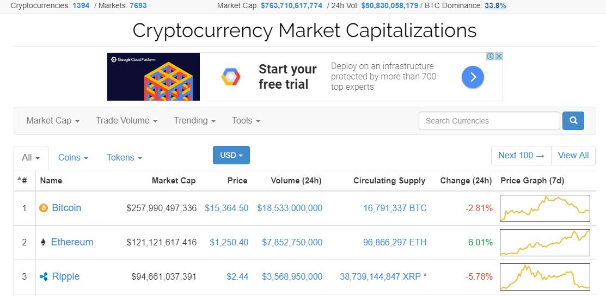Click the blue arrow circle in the ad

(473, 77)
